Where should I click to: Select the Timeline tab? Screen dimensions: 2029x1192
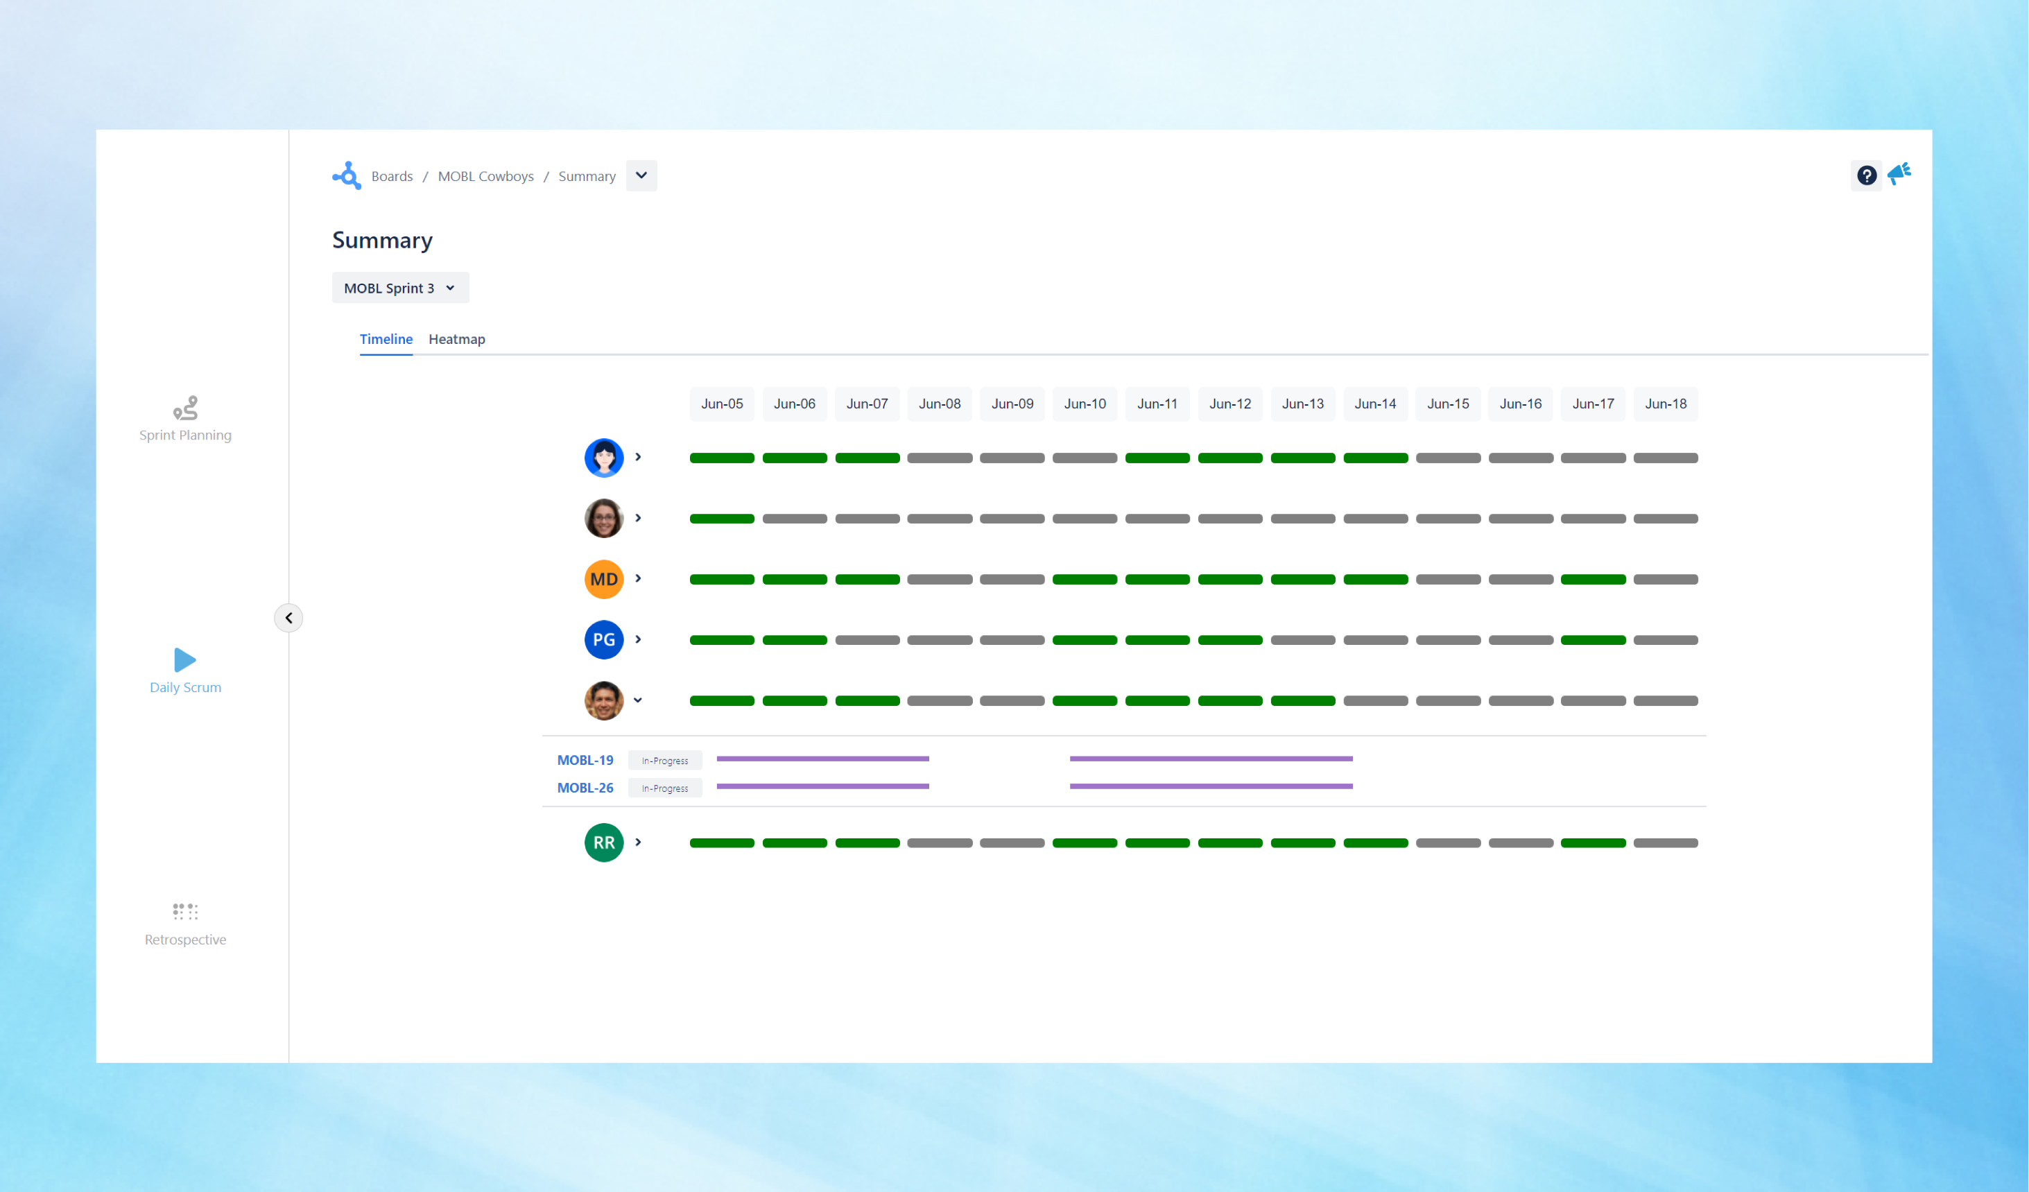[386, 339]
